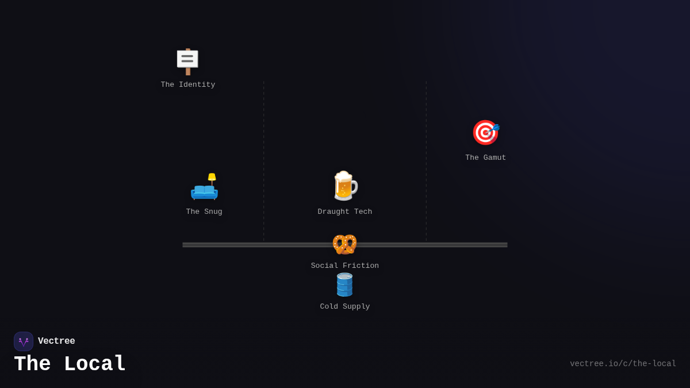Select the "Cold Supply" text label
Screen dimensions: 690x388
(x=344, y=307)
